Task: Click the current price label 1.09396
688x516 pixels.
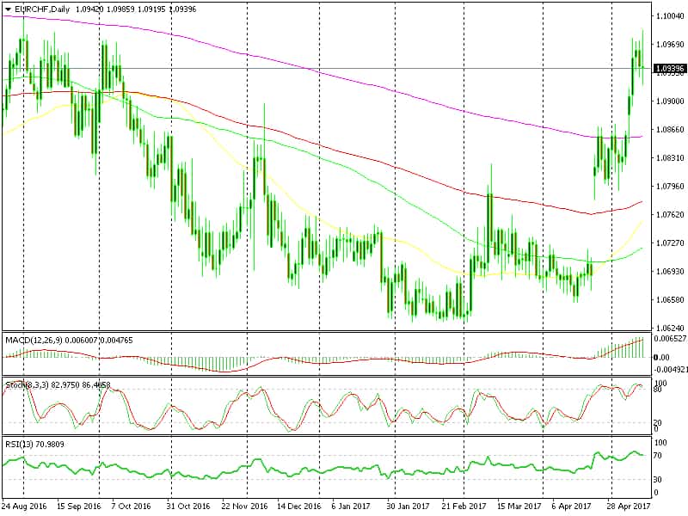Action: click(x=670, y=69)
